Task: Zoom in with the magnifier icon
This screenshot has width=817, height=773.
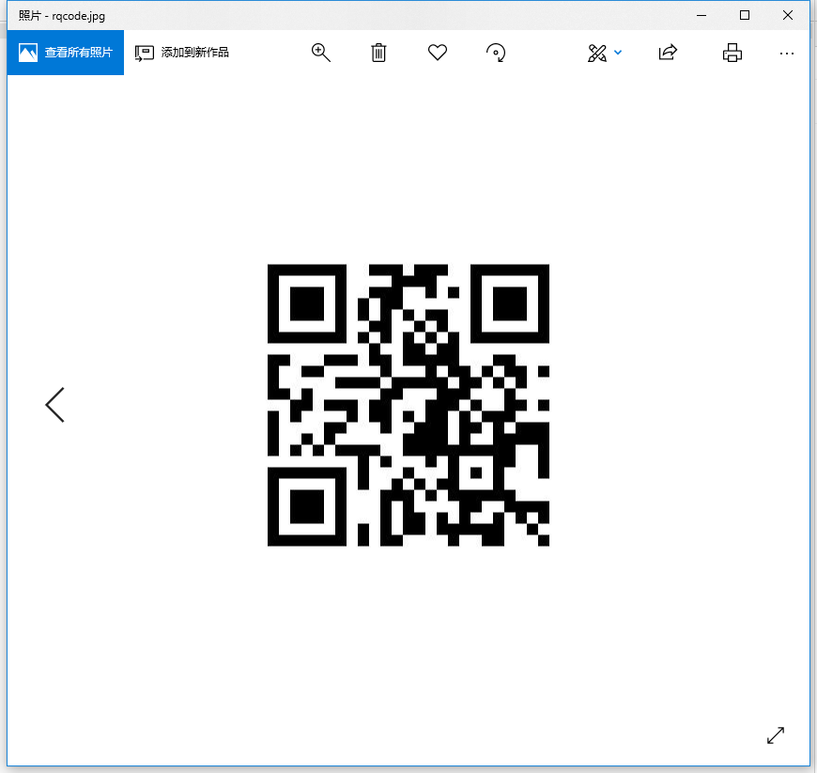Action: tap(320, 52)
